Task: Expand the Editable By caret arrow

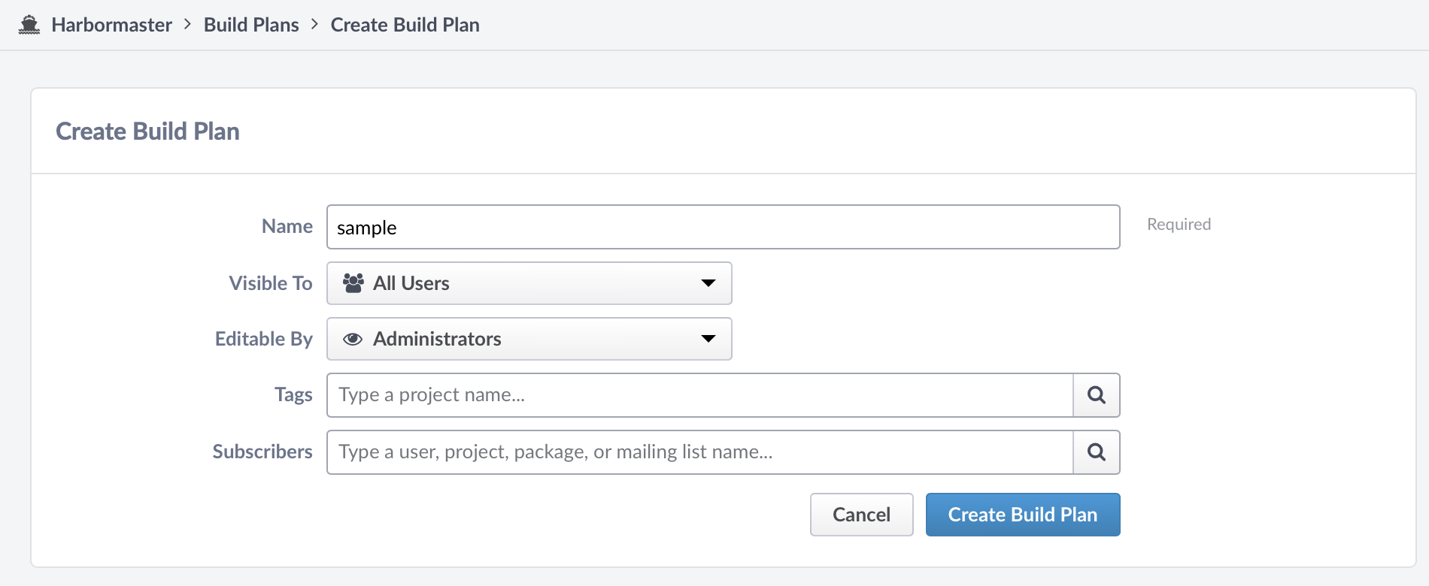Action: (x=708, y=339)
